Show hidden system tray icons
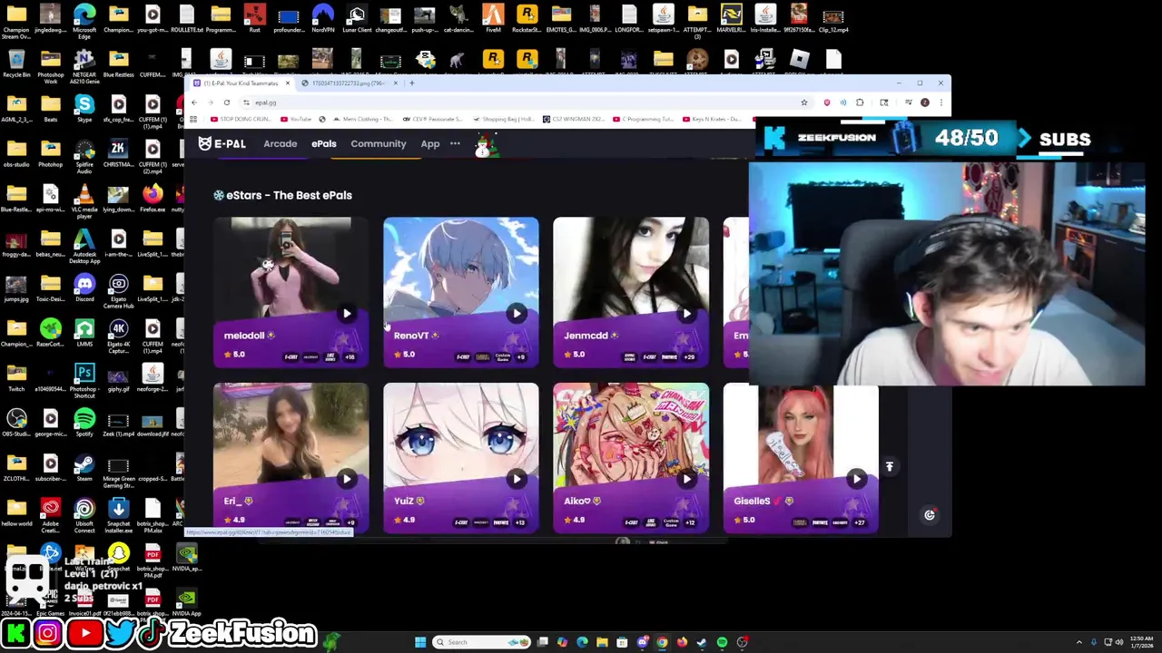Screen dimensions: 1162x653 pyautogui.click(x=1078, y=642)
